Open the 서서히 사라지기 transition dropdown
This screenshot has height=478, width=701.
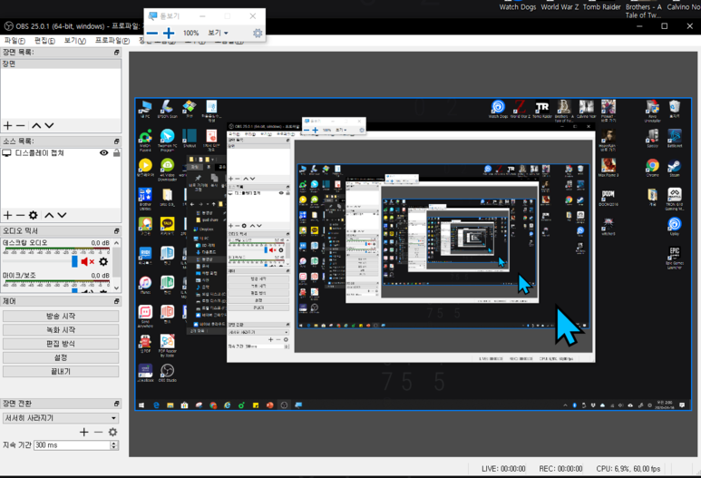61,418
